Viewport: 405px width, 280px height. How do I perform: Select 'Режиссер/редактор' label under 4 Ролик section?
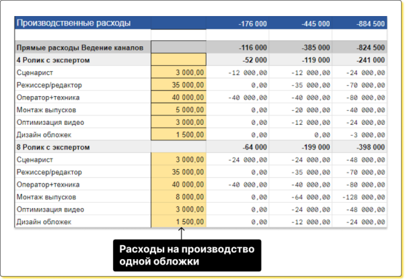(49, 85)
